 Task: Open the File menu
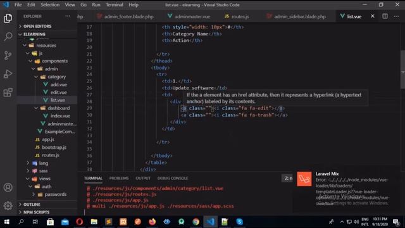point(18,4)
